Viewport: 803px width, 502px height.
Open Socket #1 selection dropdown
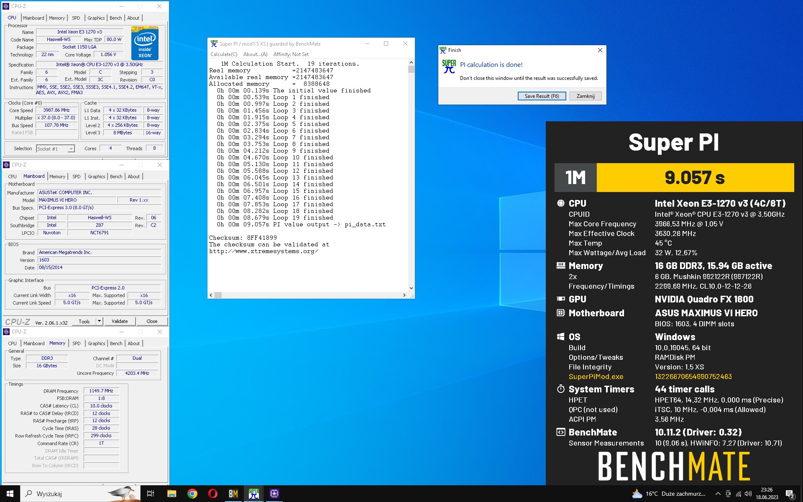coord(56,149)
